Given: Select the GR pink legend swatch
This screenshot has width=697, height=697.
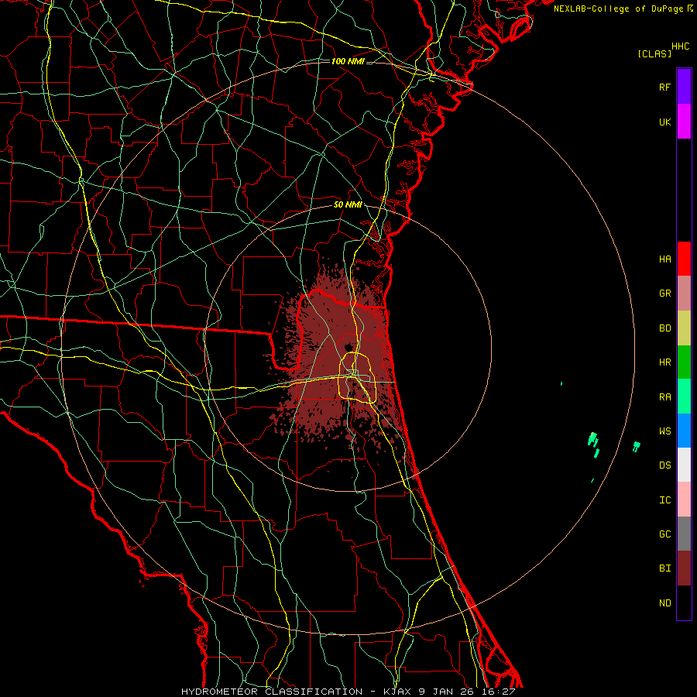Looking at the screenshot, I should click(684, 294).
